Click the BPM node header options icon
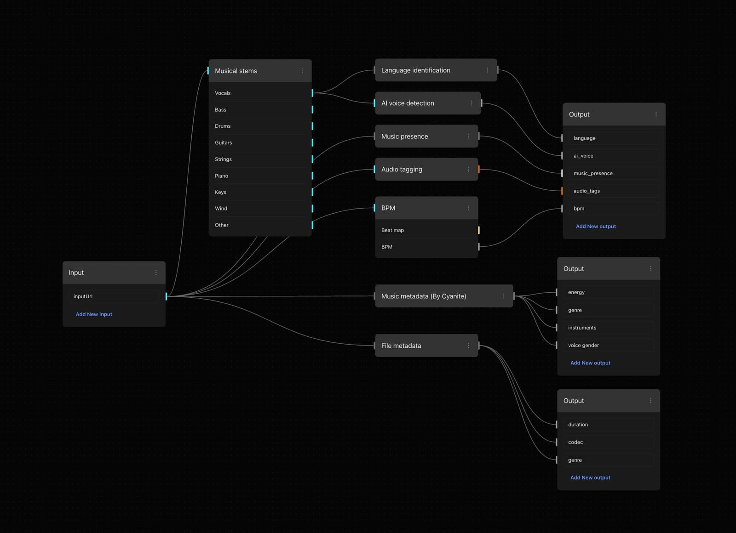Image resolution: width=736 pixels, height=533 pixels. click(x=468, y=208)
